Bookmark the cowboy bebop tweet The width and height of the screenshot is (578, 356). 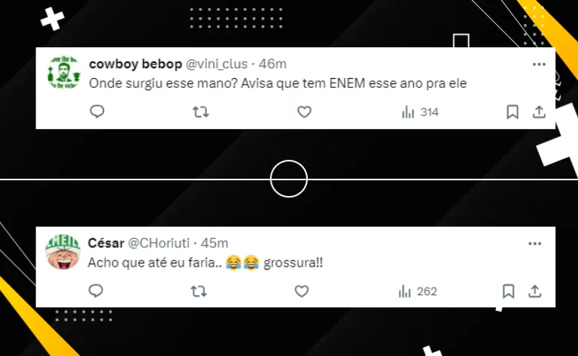point(513,112)
